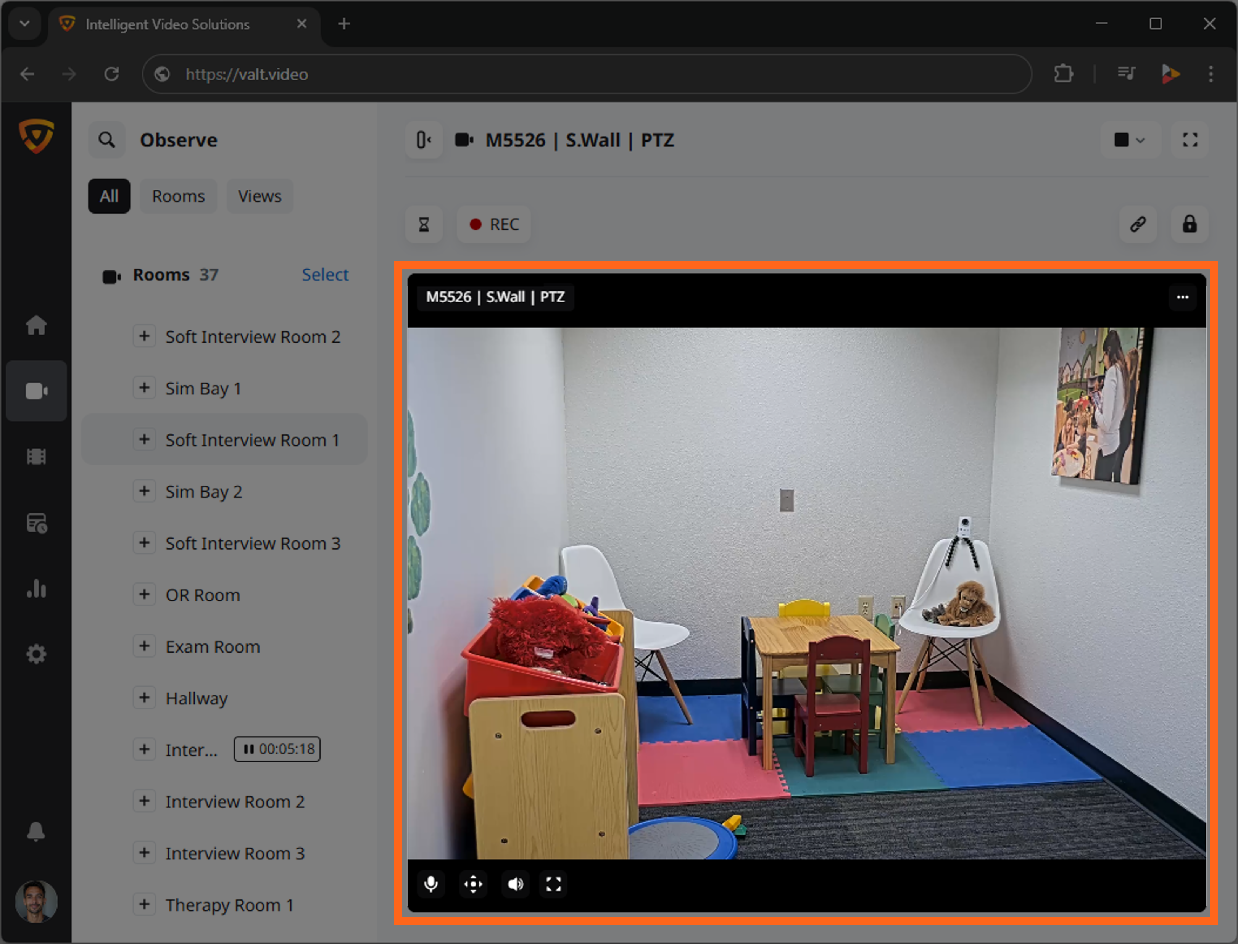Toggle the microphone talkback button
Viewport: 1238px width, 944px height.
click(430, 884)
